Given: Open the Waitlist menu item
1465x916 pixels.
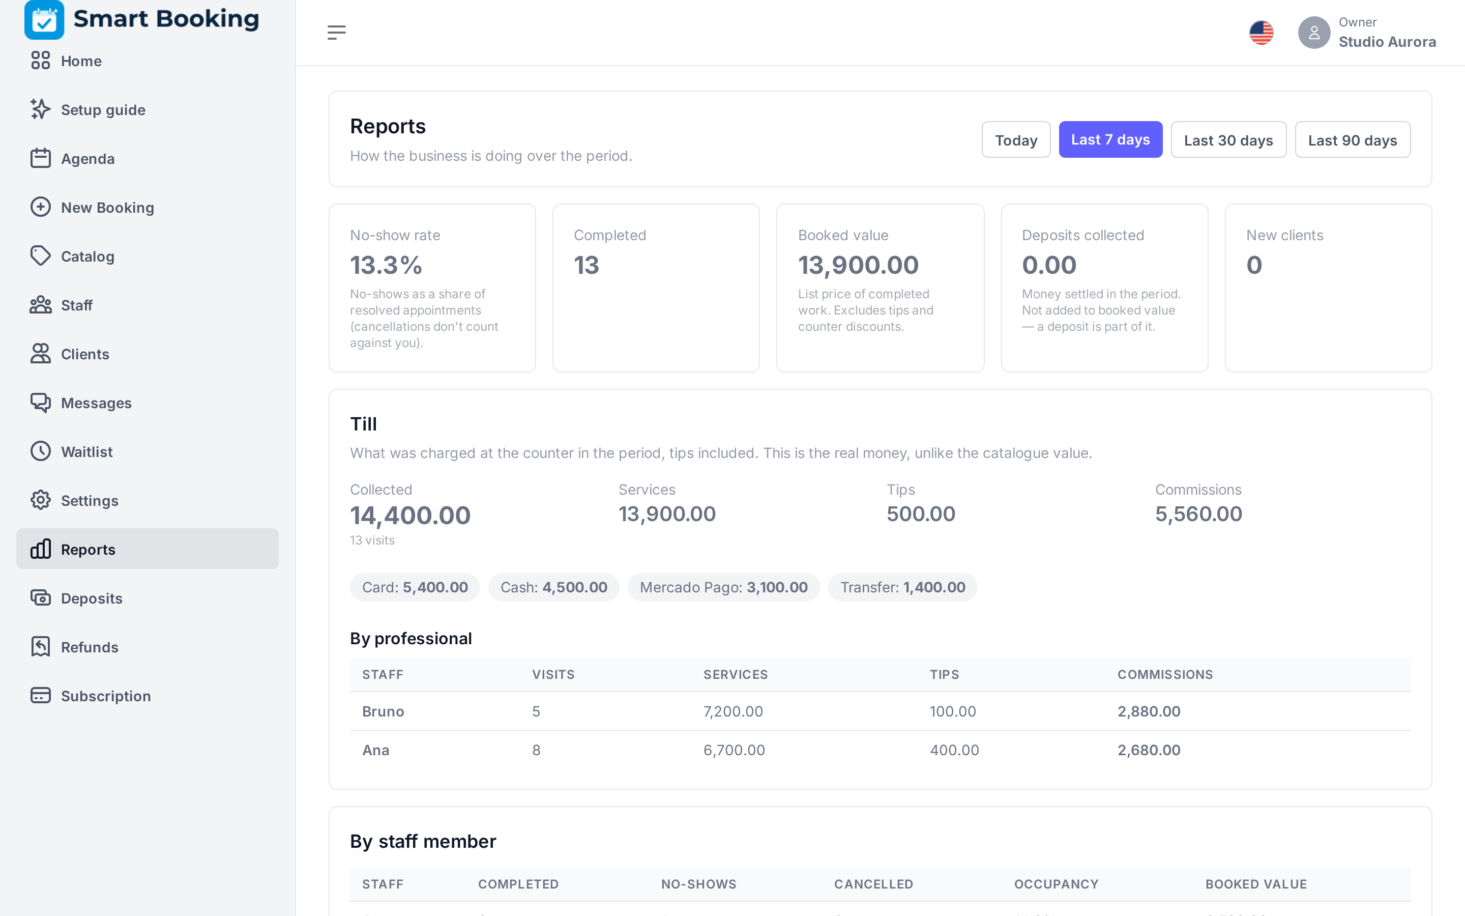Looking at the screenshot, I should click(147, 452).
